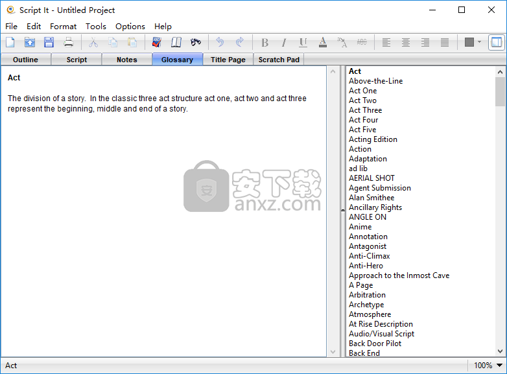Select 'Back Door Pilot' entry
This screenshot has width=507, height=374.
coord(375,344)
